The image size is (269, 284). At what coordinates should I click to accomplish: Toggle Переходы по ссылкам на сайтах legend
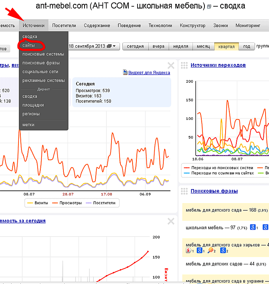click(x=219, y=173)
